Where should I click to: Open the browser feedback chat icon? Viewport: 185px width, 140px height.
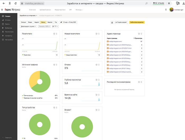point(178,3)
